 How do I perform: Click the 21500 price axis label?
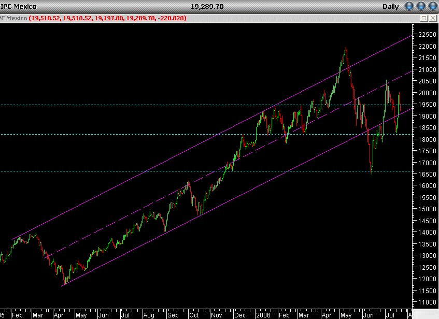click(x=427, y=57)
